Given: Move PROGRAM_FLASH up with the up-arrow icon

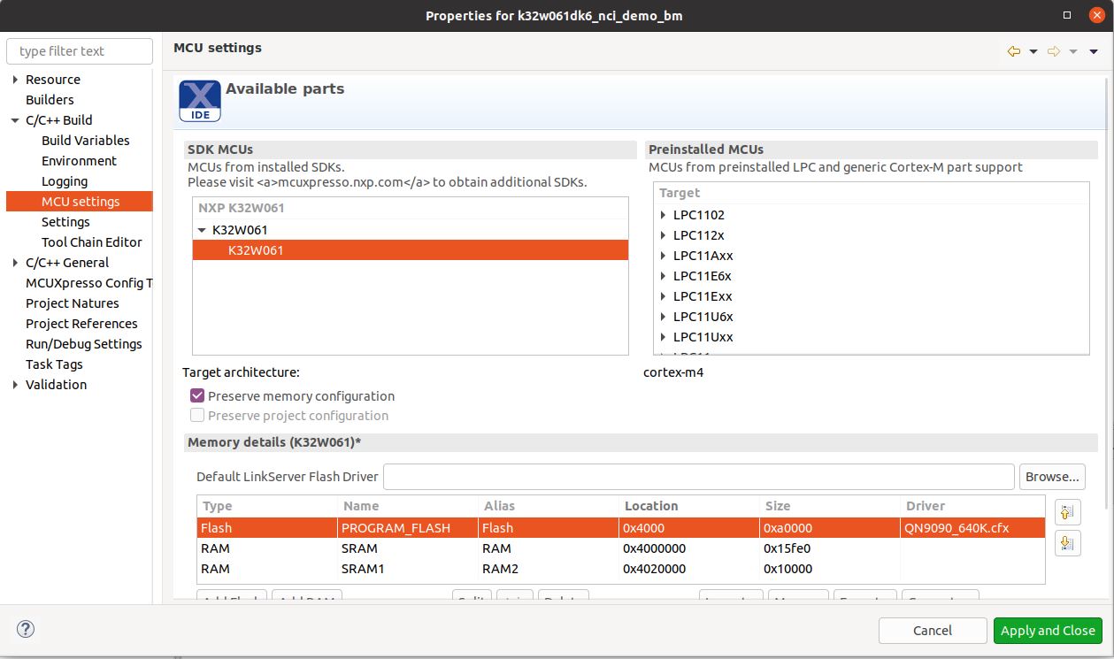Looking at the screenshot, I should tap(1067, 511).
